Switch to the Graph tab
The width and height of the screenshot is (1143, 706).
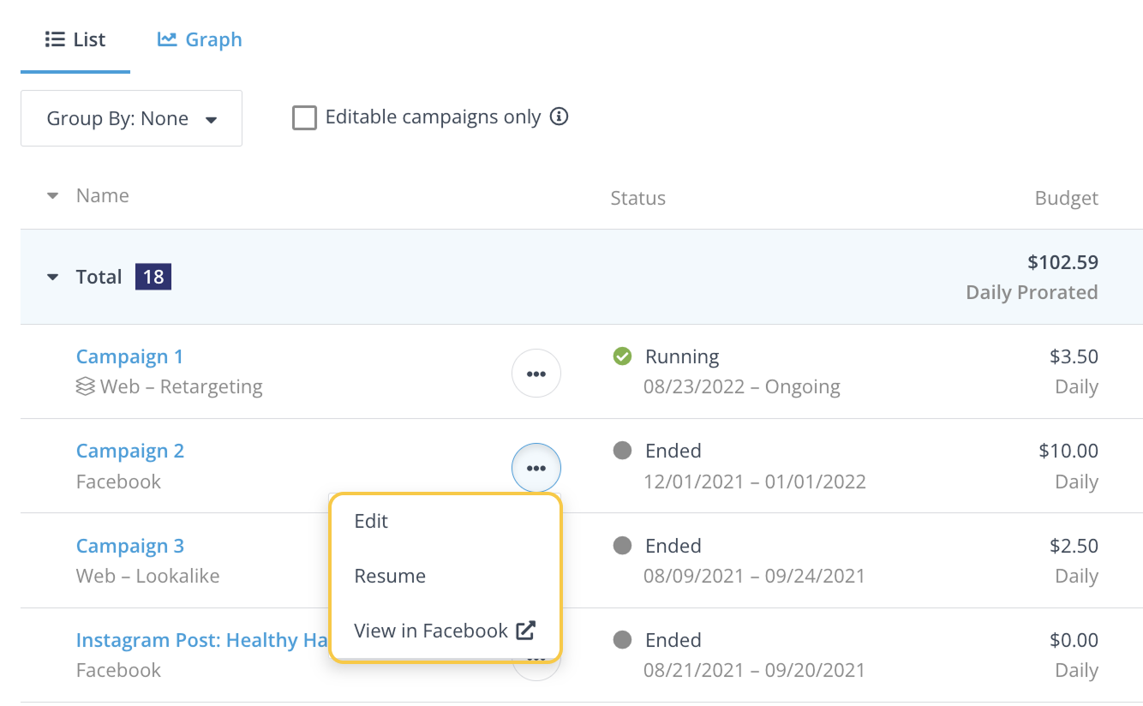pyautogui.click(x=200, y=39)
